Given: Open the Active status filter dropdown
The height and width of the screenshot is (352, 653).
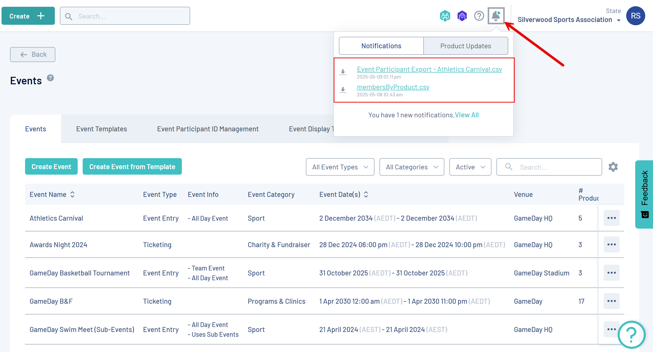Looking at the screenshot, I should [x=470, y=167].
